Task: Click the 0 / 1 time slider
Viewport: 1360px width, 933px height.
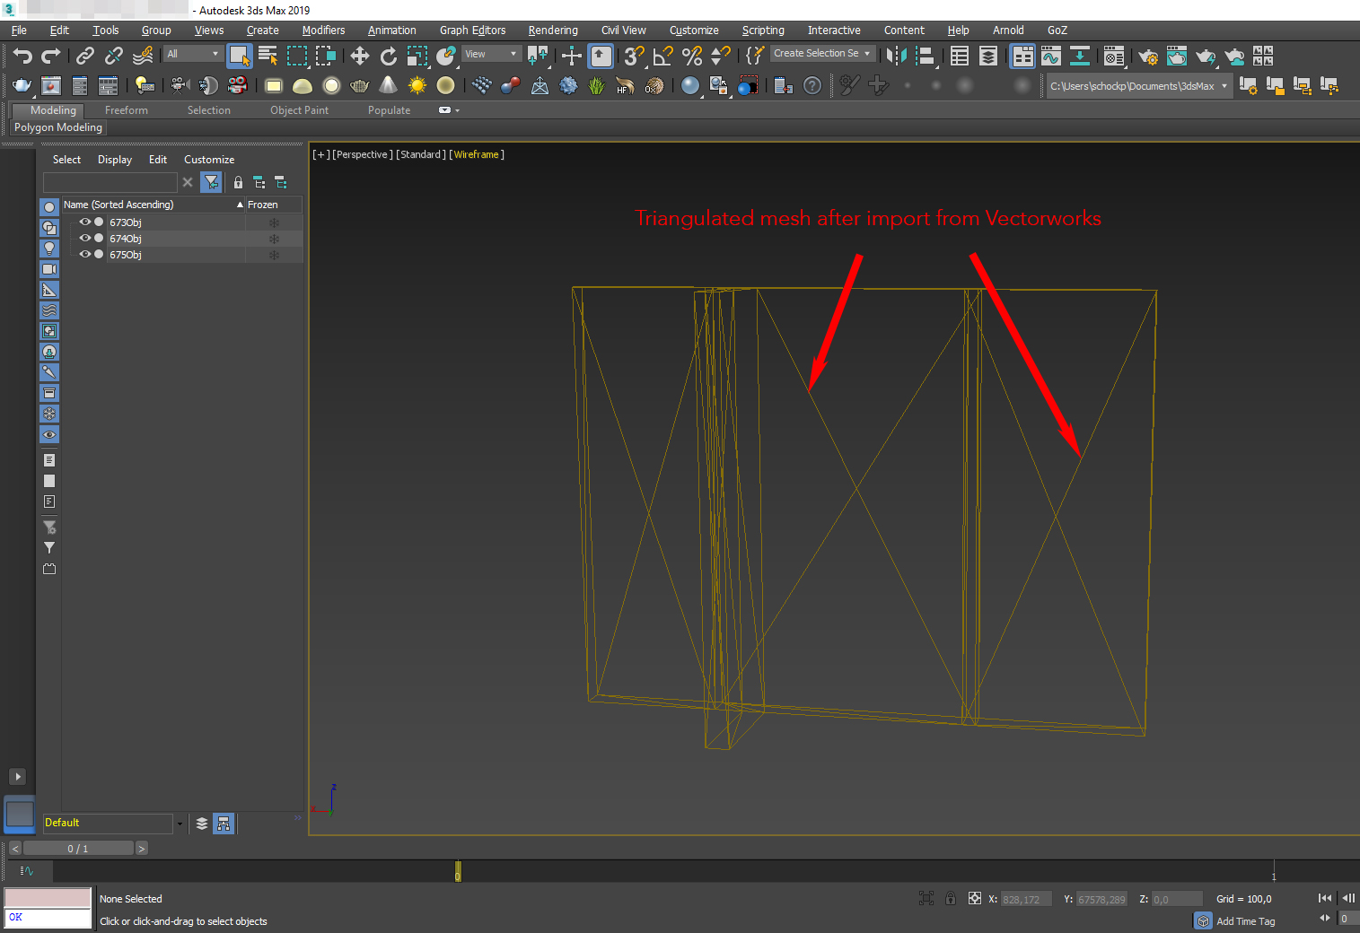Action: pos(78,849)
